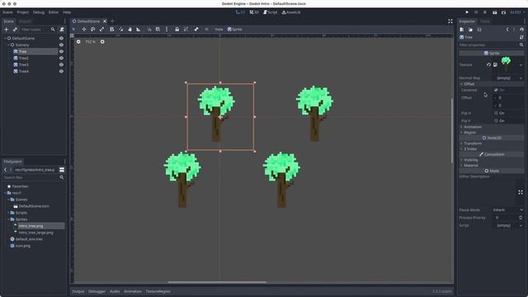
Task: Save the currently edited resource
Action: coord(479,30)
